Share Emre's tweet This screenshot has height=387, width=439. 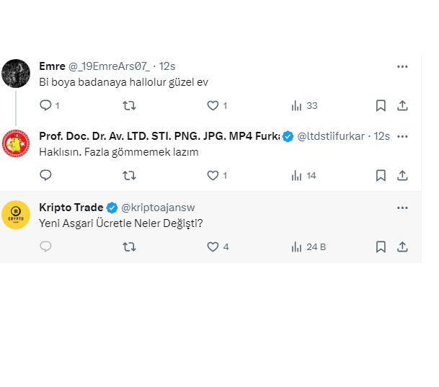(403, 105)
